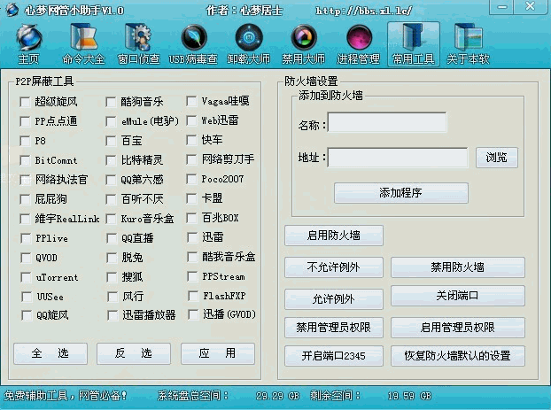Tick the Poco2007 checkbox
This screenshot has height=410, width=551.
[x=191, y=179]
